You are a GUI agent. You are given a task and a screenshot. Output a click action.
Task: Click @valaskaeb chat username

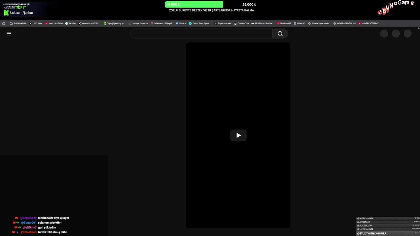click(29, 232)
